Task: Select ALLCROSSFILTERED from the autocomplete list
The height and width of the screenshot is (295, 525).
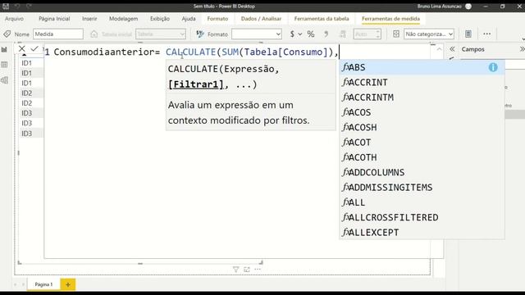Action: [422, 217]
